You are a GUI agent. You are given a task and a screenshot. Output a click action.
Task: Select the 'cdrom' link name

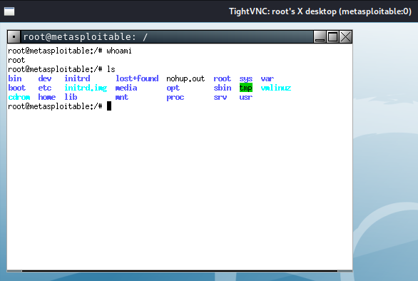coord(19,97)
